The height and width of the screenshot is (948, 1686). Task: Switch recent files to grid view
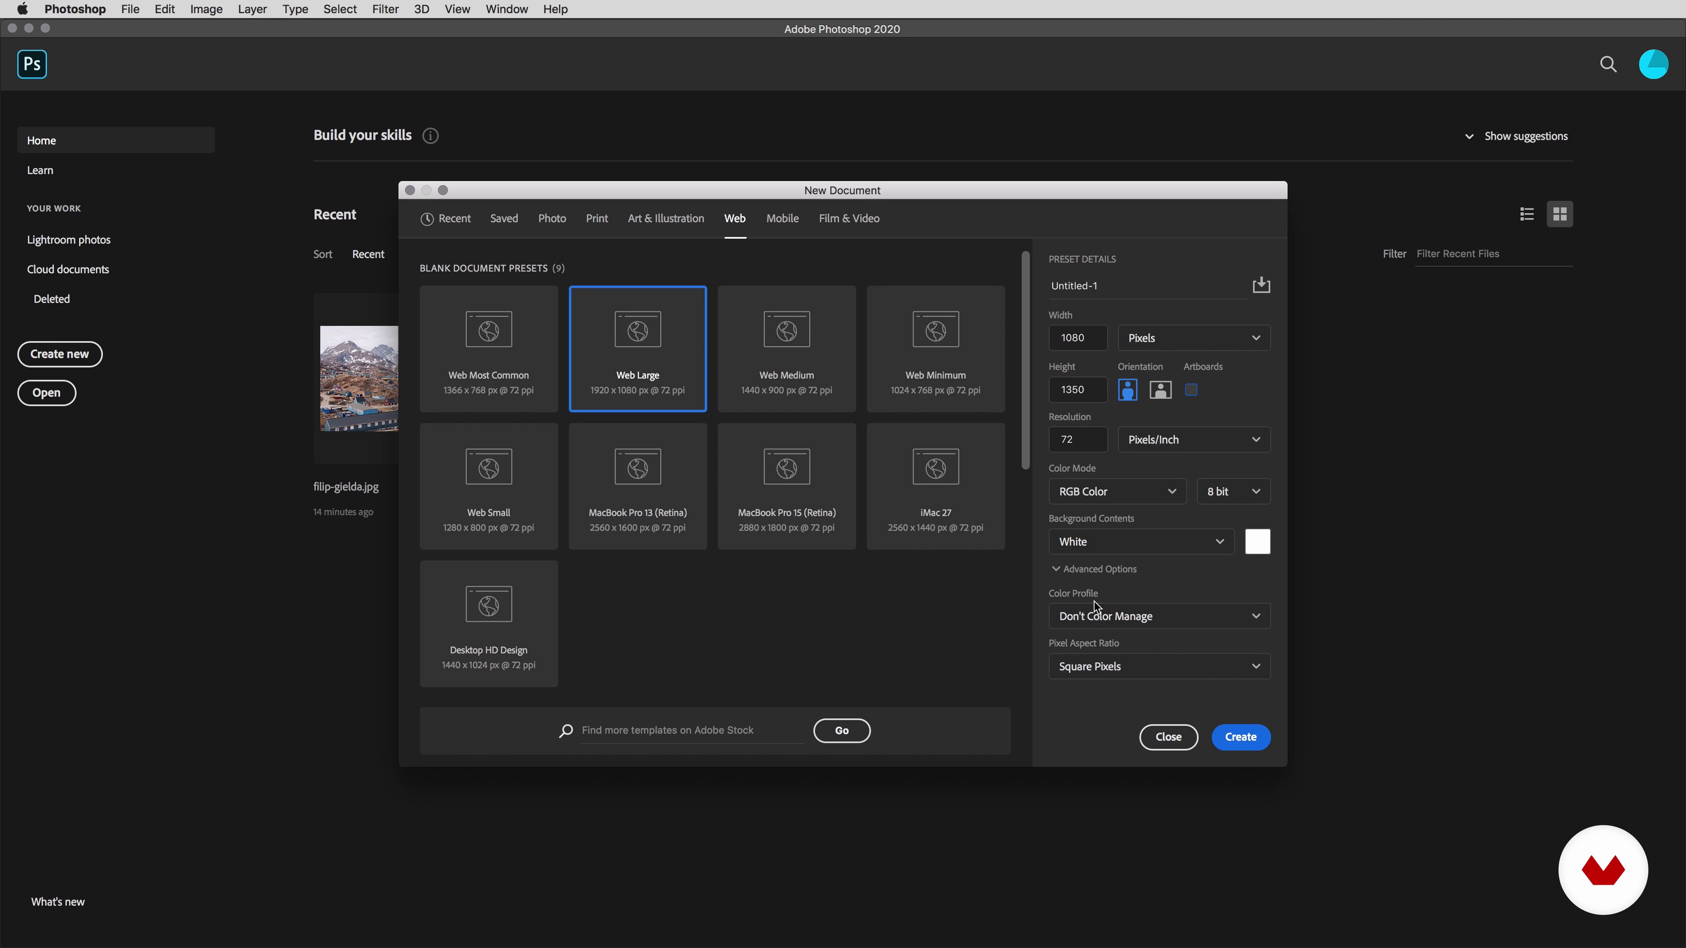[x=1560, y=214]
